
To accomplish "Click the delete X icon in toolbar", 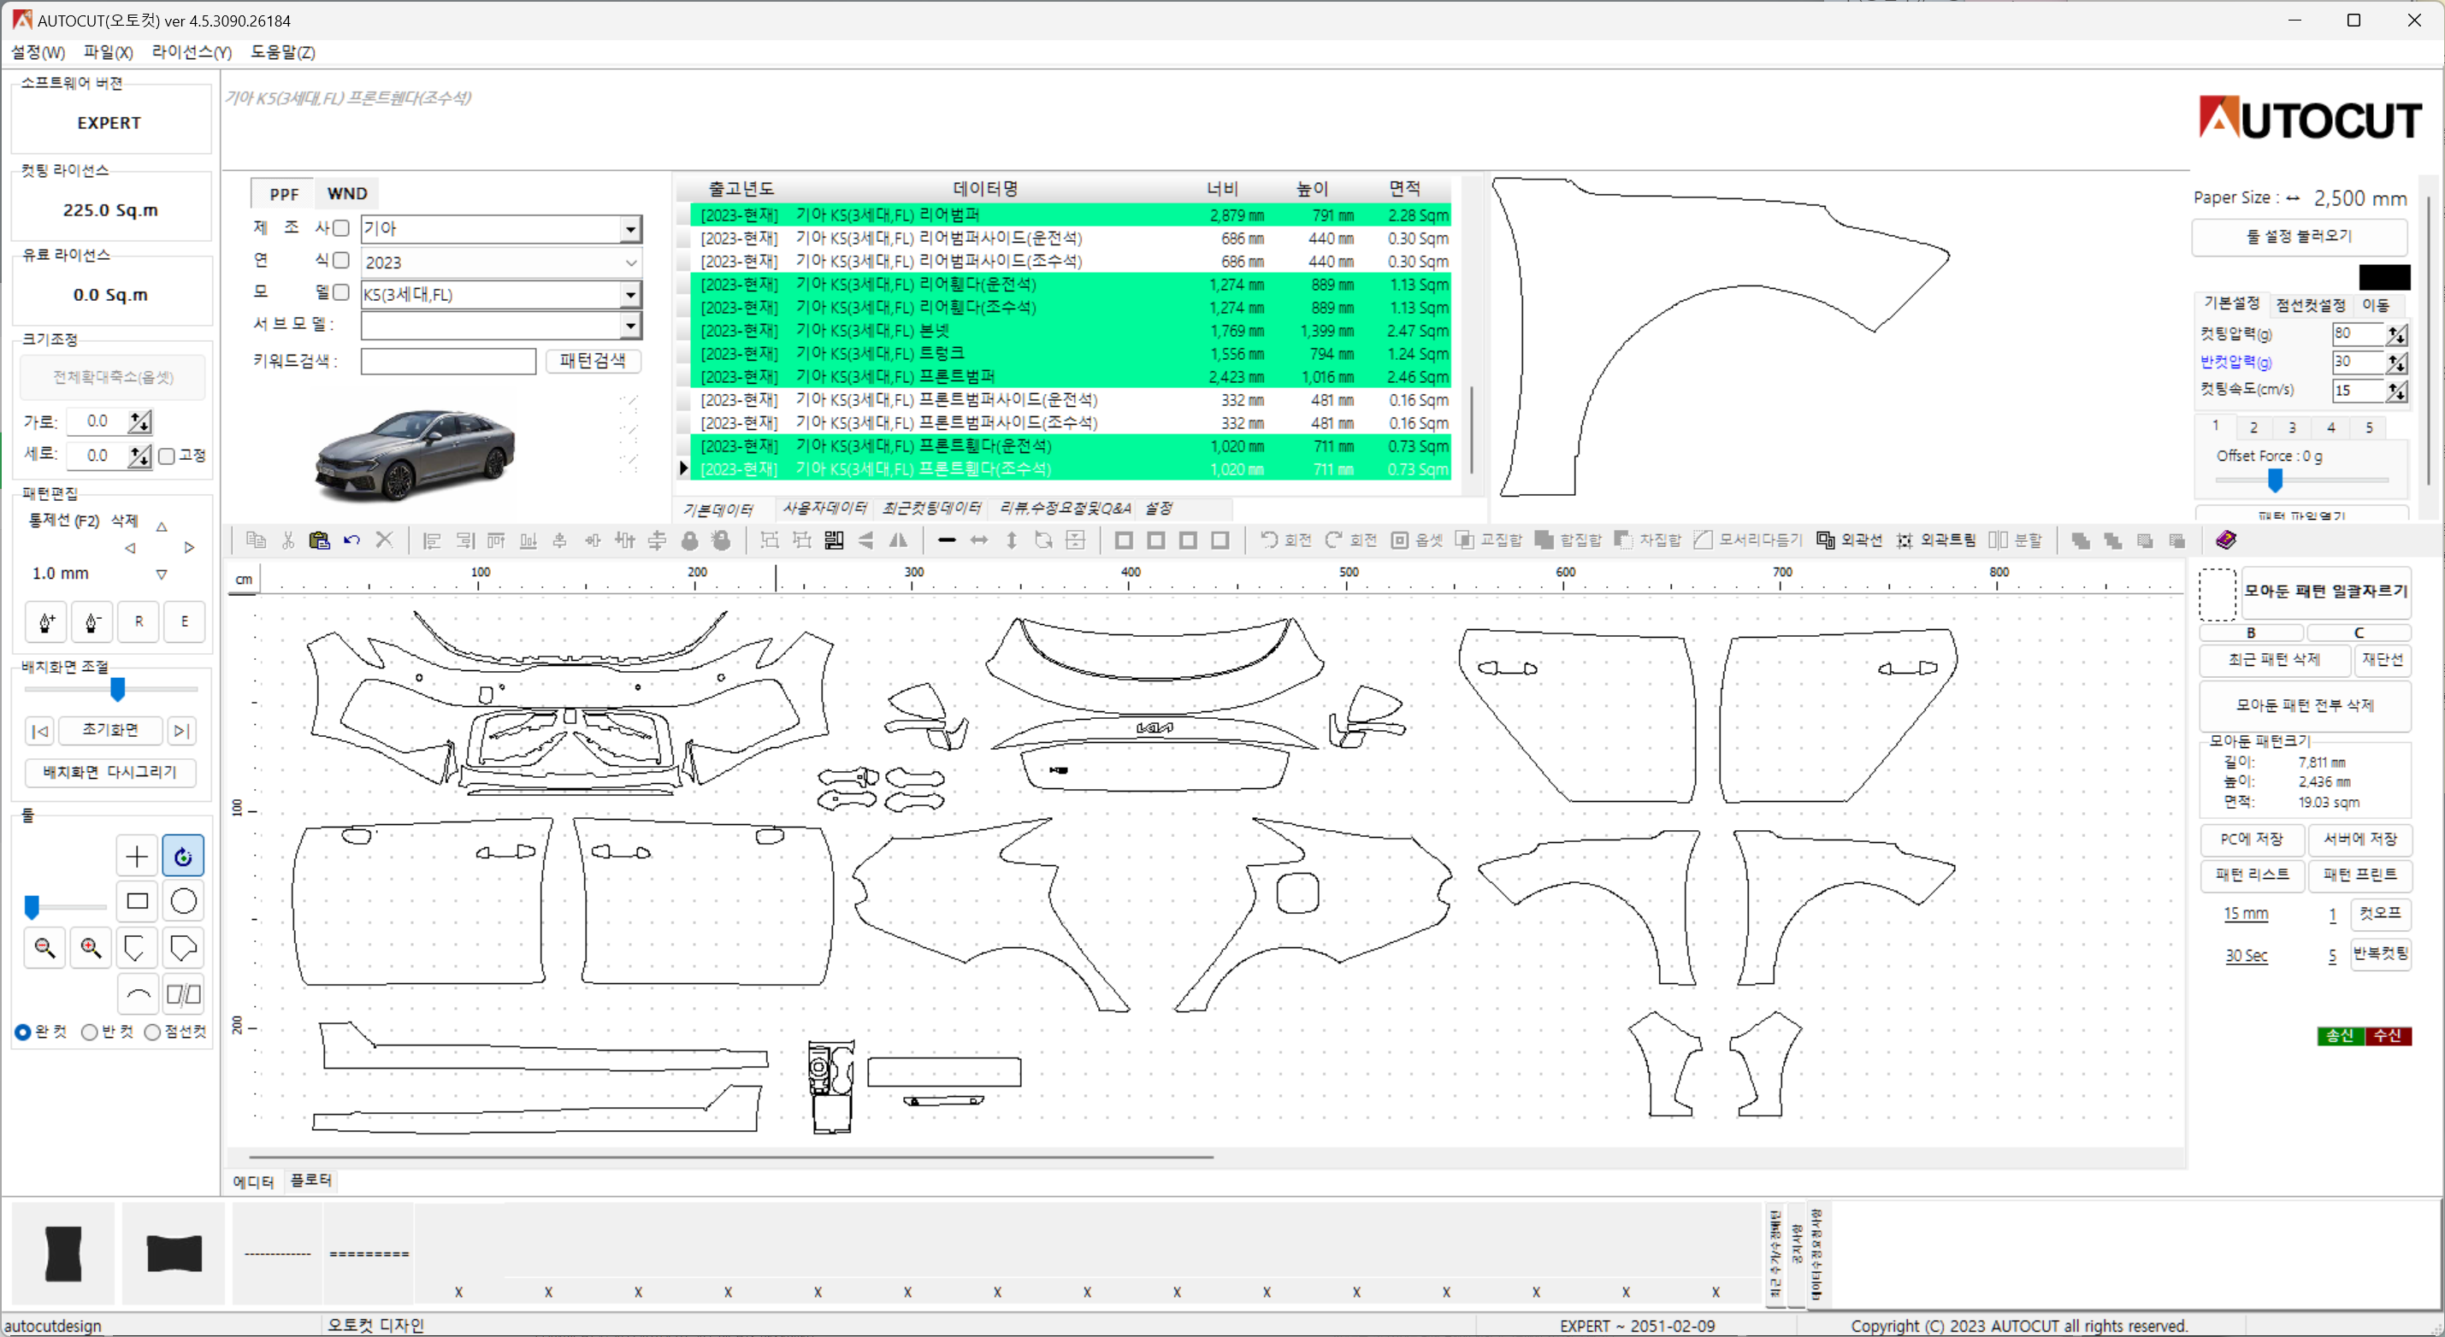I will click(x=384, y=540).
